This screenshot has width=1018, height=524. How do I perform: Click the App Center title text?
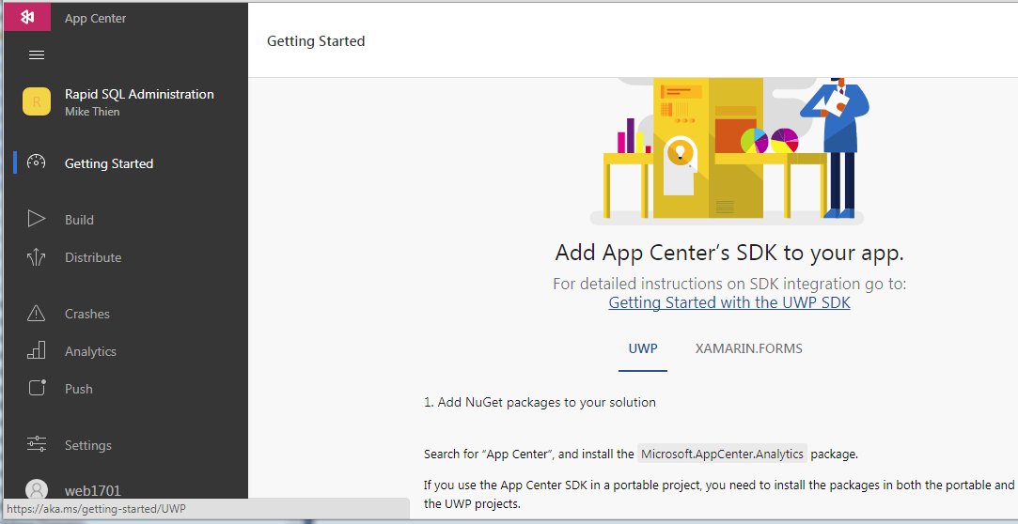click(x=96, y=18)
